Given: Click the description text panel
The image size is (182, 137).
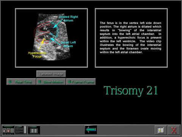Looking at the screenshot, I should tap(131, 38).
